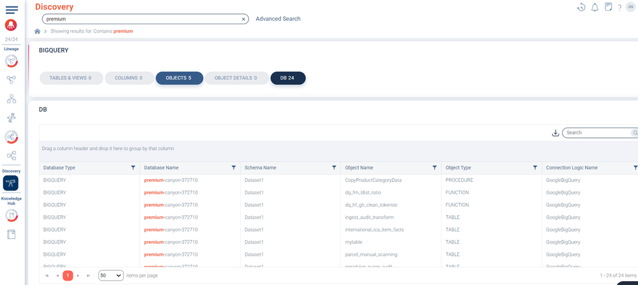This screenshot has width=638, height=285.
Task: Click the Discovery page title
Action: point(54,6)
